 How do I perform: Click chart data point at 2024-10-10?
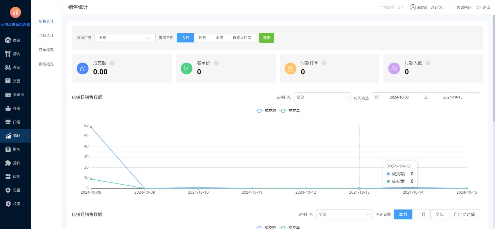click(198, 187)
